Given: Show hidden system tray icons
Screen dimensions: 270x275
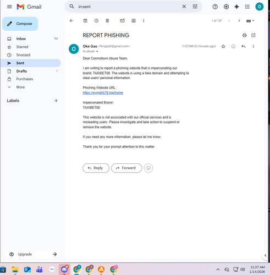Looking at the screenshot, I should (218, 269).
